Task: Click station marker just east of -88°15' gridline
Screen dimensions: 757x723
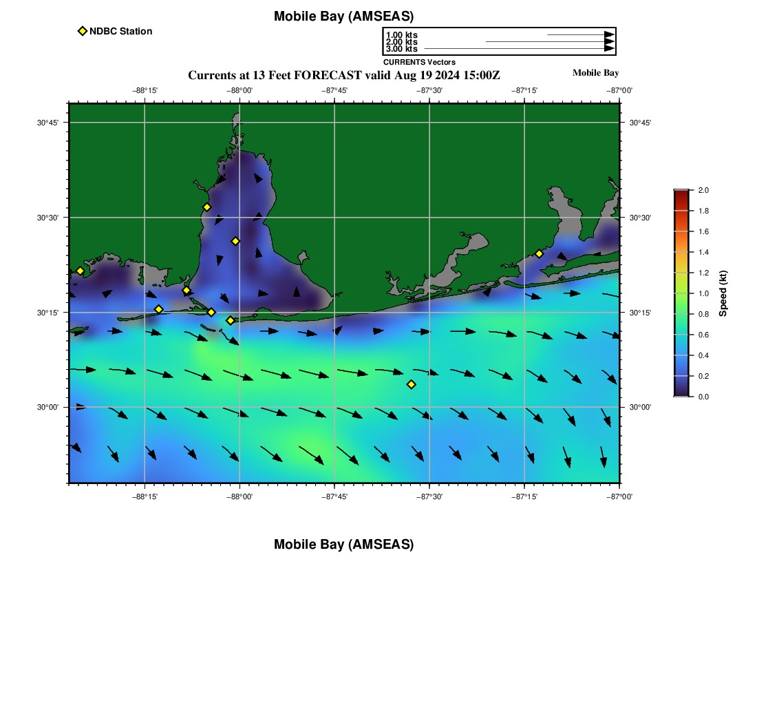Action: pos(159,309)
